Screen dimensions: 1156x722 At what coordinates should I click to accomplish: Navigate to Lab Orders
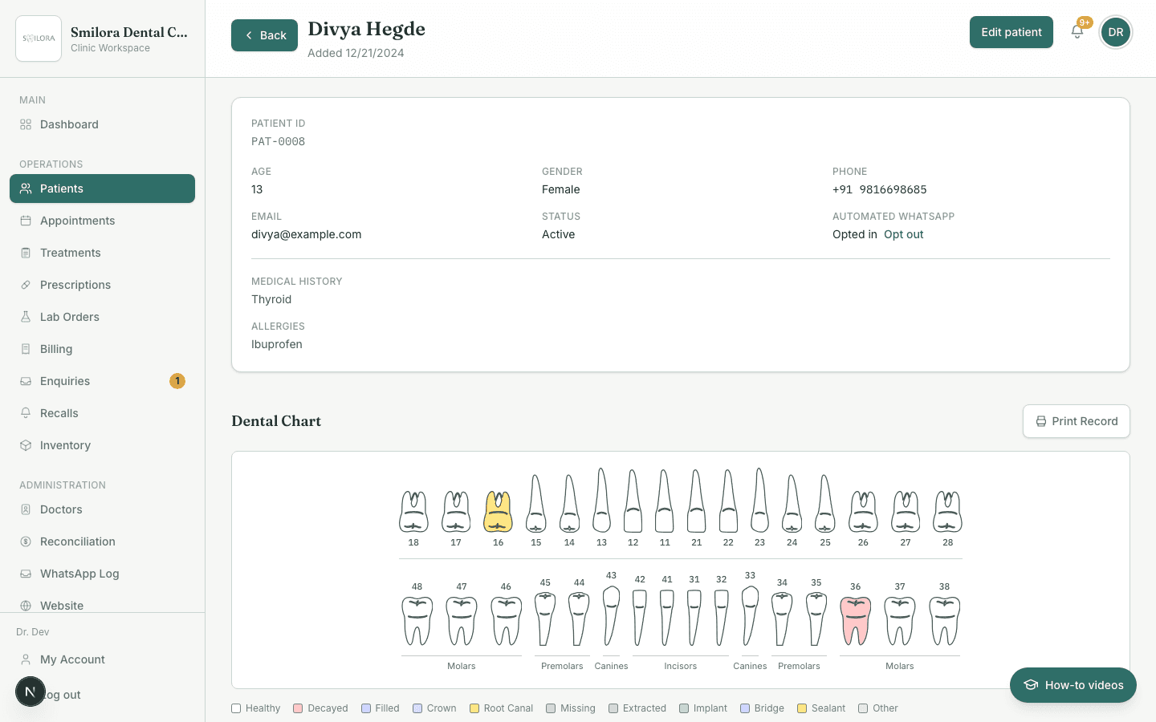coord(102,317)
